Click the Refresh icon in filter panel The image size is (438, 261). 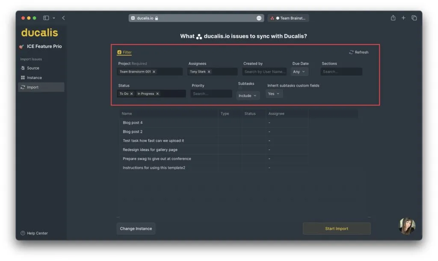pyautogui.click(x=351, y=52)
